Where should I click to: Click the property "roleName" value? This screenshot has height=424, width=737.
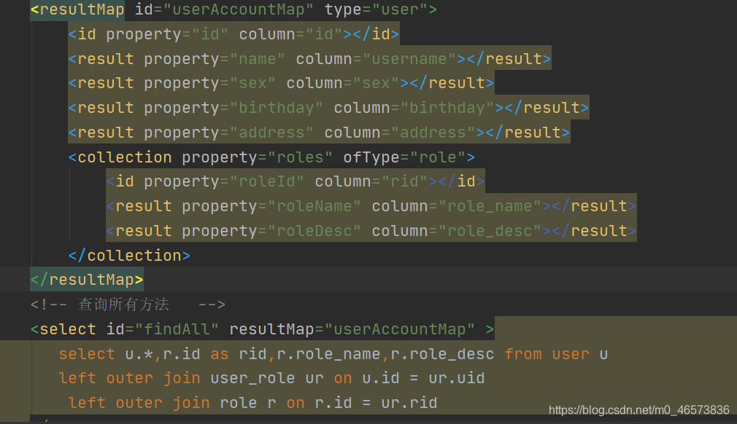(x=314, y=206)
